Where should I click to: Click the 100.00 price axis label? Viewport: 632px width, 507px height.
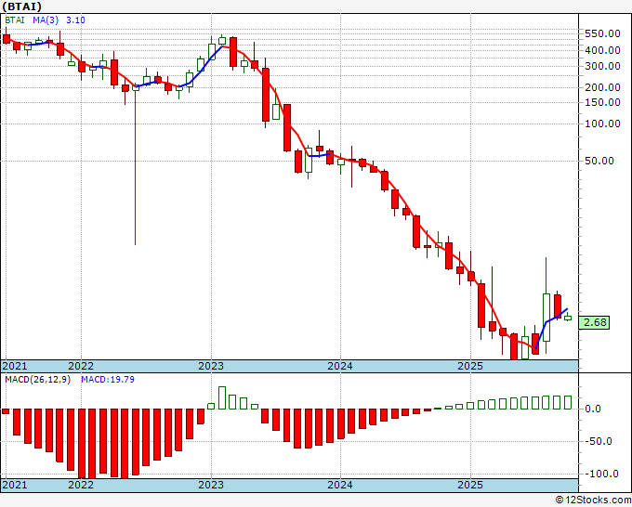tap(602, 123)
